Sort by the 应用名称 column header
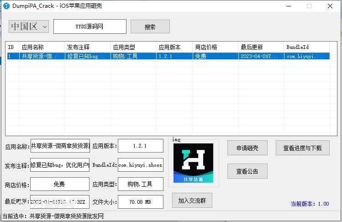 (x=42, y=47)
